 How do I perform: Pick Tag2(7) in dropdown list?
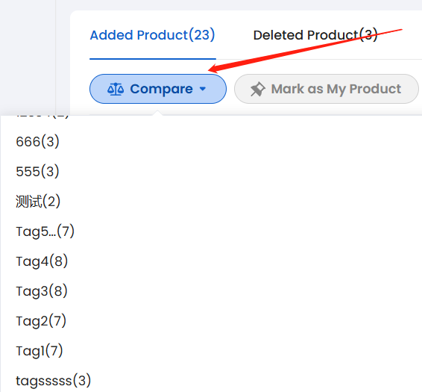[x=41, y=321]
